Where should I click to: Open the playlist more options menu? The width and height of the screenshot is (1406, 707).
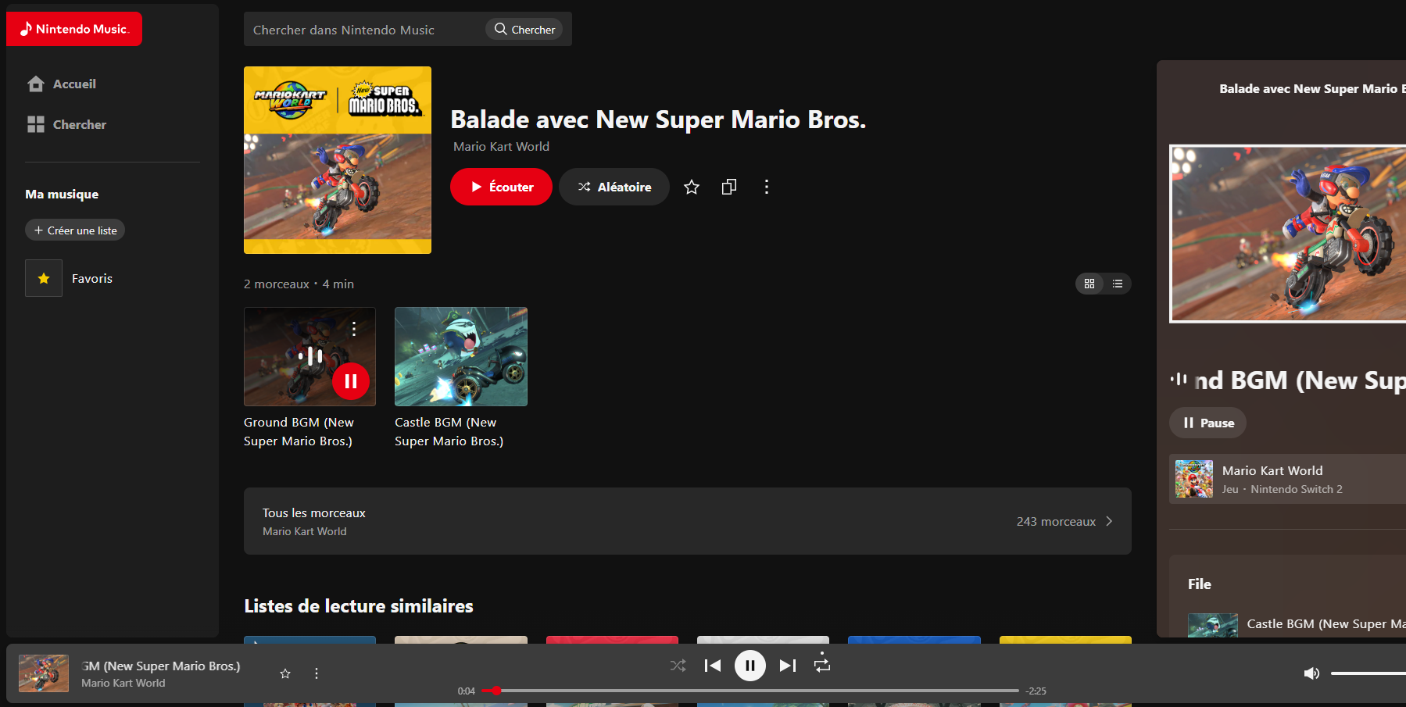point(767,187)
